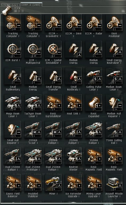Viewport: 126px width, 205px height.
Task: Click the Tachyon Beam Laser I item
Action: click(x=33, y=103)
